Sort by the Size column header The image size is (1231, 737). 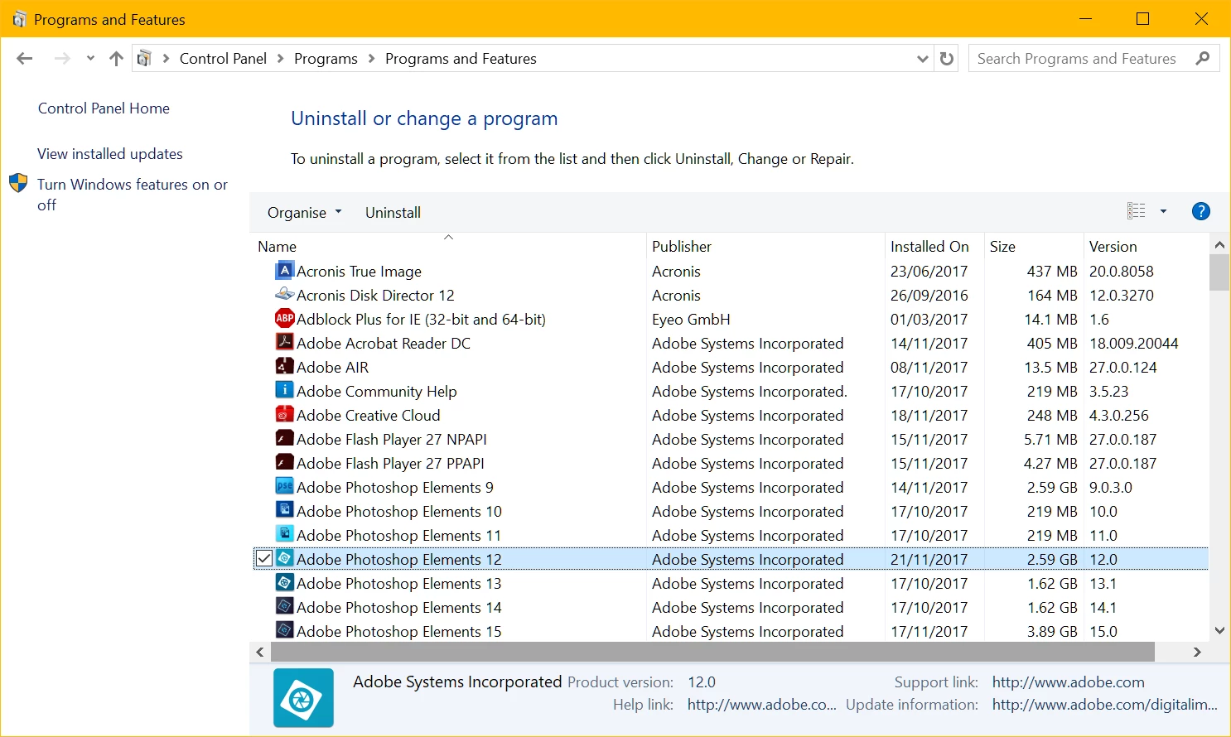tap(1034, 246)
